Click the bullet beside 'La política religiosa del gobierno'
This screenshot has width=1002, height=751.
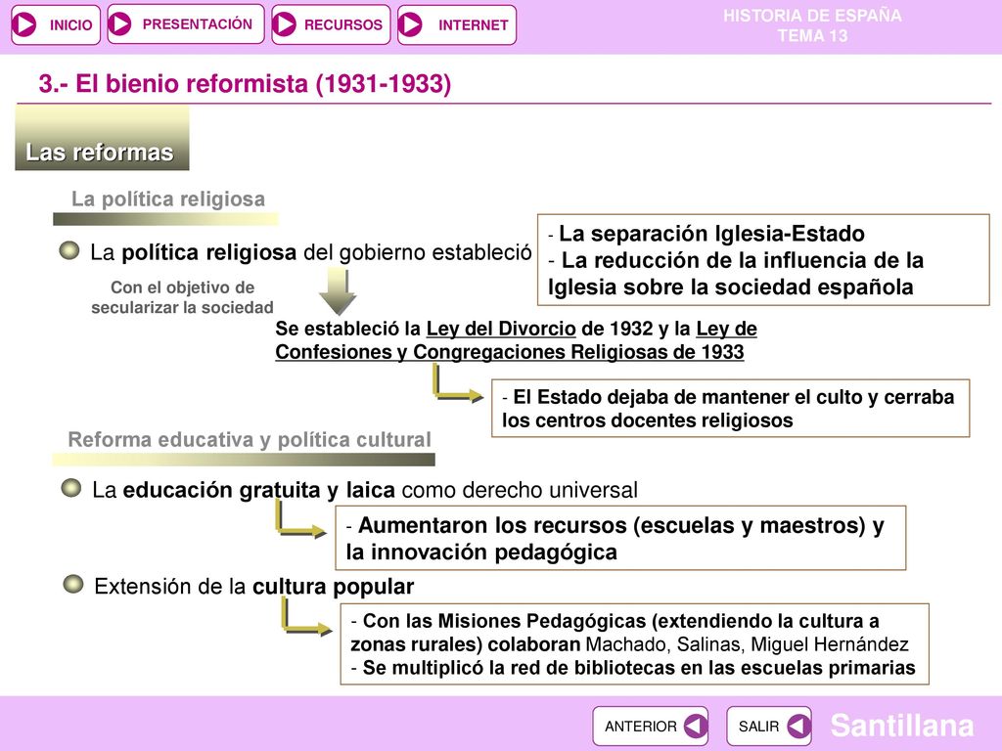[x=69, y=251]
